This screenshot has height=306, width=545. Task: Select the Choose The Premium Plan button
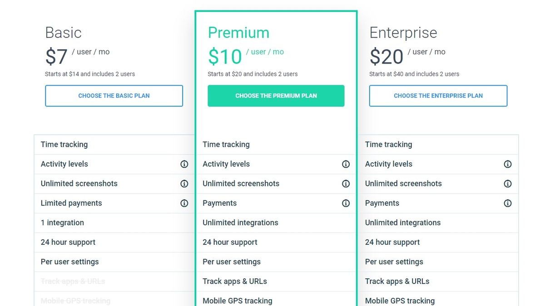pyautogui.click(x=276, y=96)
